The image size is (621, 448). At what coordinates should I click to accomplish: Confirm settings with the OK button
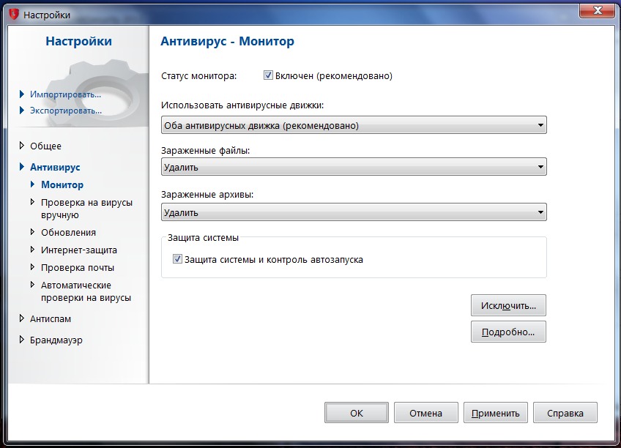pyautogui.click(x=357, y=413)
